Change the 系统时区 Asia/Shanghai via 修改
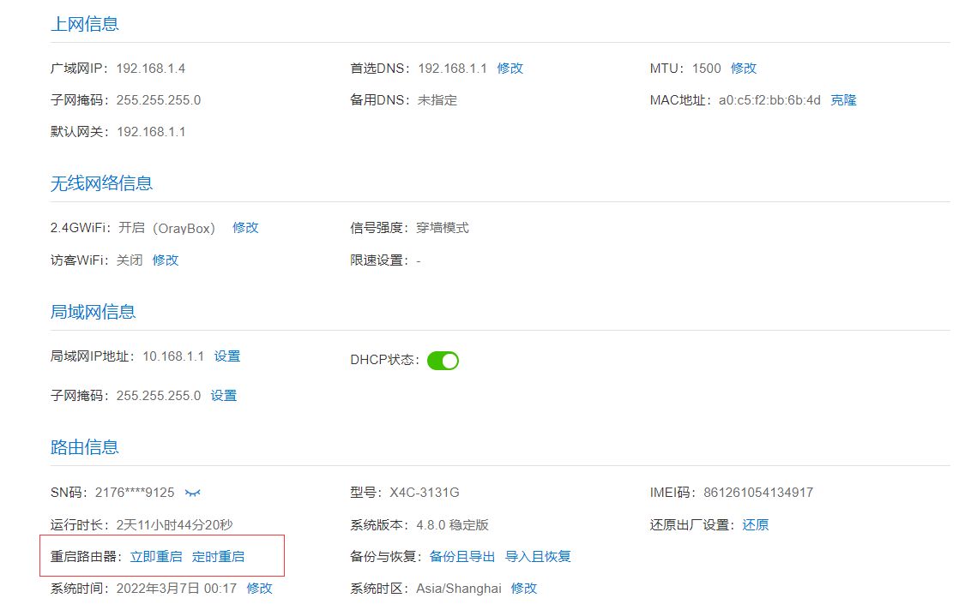The width and height of the screenshot is (965, 616). (524, 589)
